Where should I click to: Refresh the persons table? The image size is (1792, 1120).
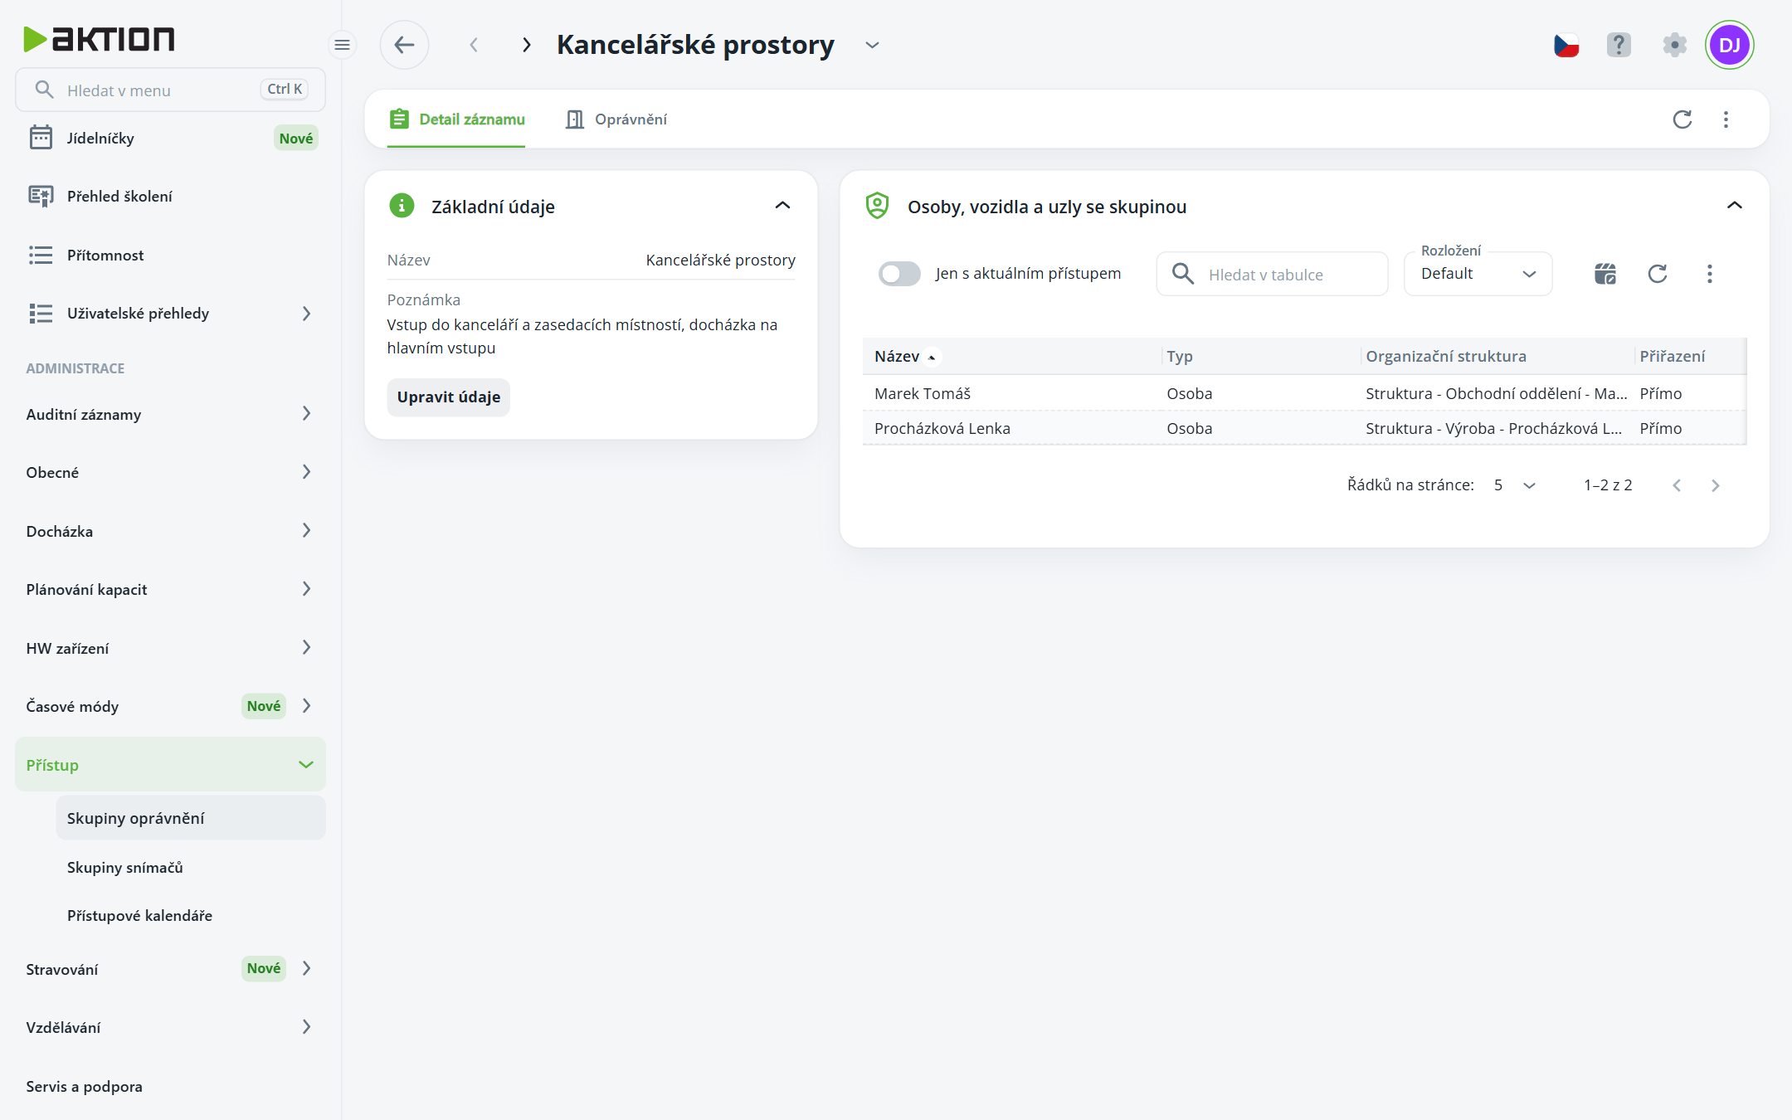1658,274
